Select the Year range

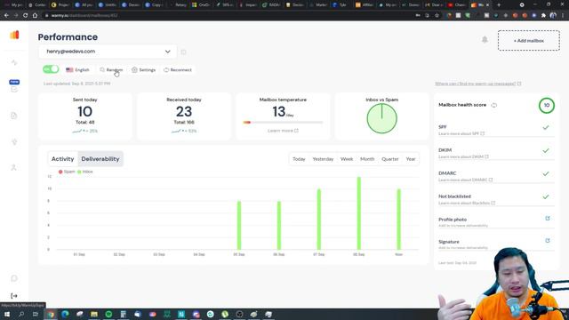tap(411, 159)
